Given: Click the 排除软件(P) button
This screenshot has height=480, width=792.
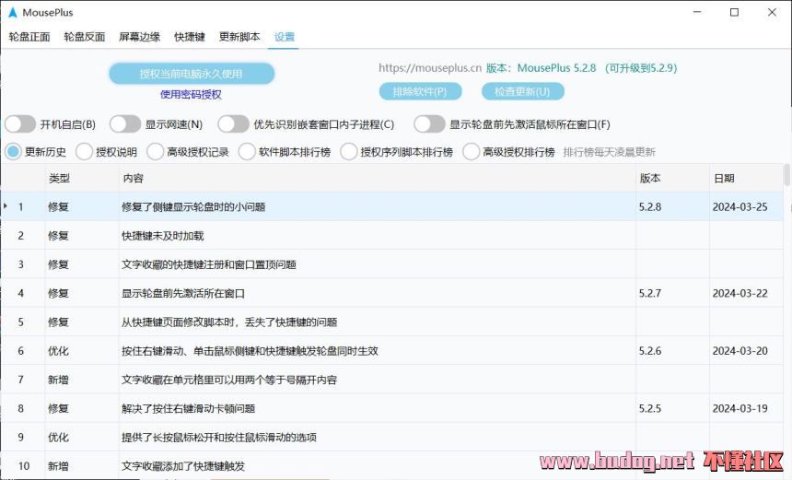Looking at the screenshot, I should point(420,91).
